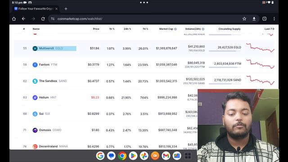Open screen recorder app in the dock
This screenshot has height=162, width=288.
[x=155, y=156]
